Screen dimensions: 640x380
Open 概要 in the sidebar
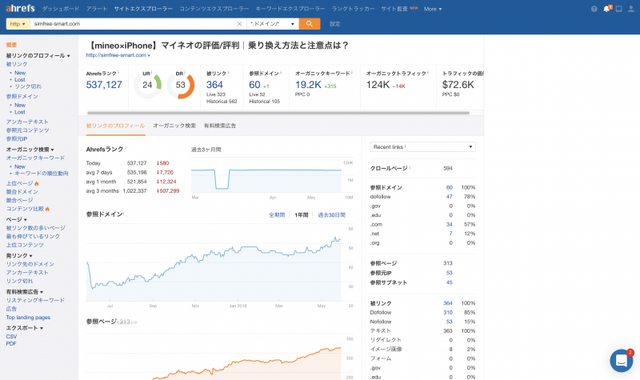coord(11,45)
